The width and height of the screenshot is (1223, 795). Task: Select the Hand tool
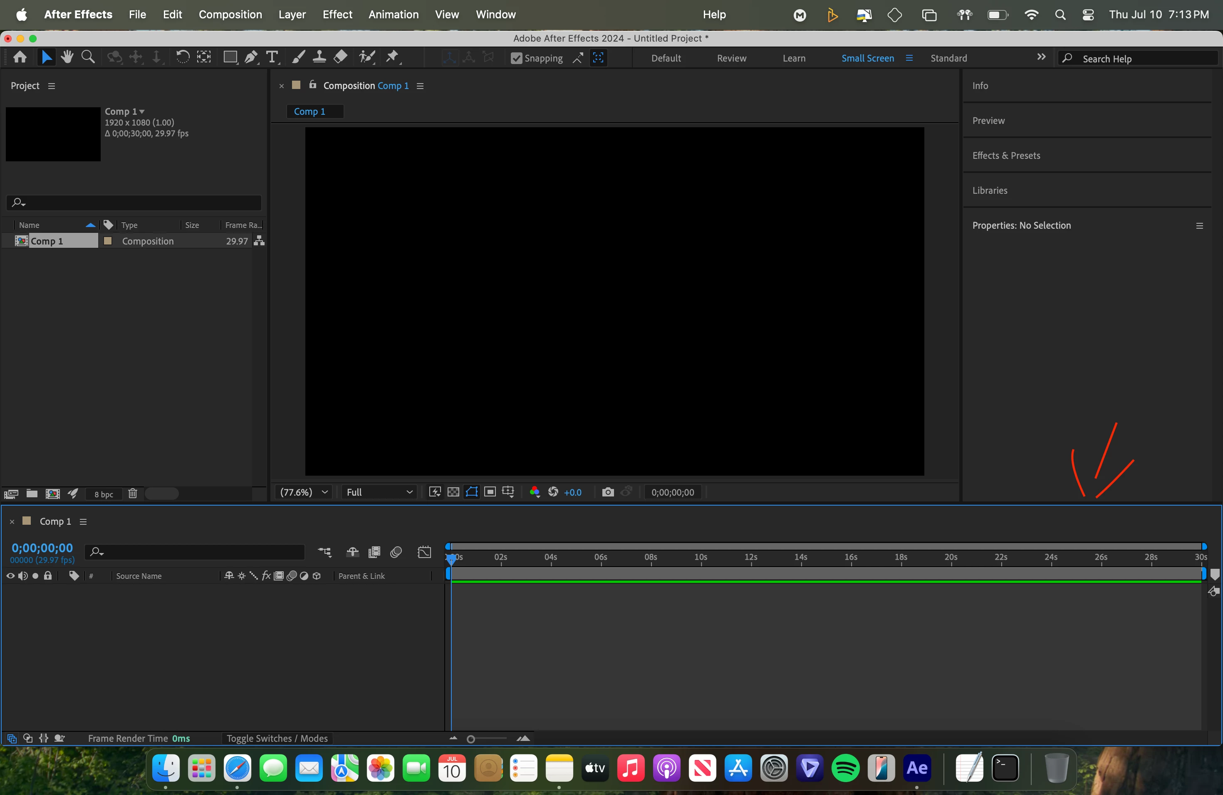click(x=67, y=57)
